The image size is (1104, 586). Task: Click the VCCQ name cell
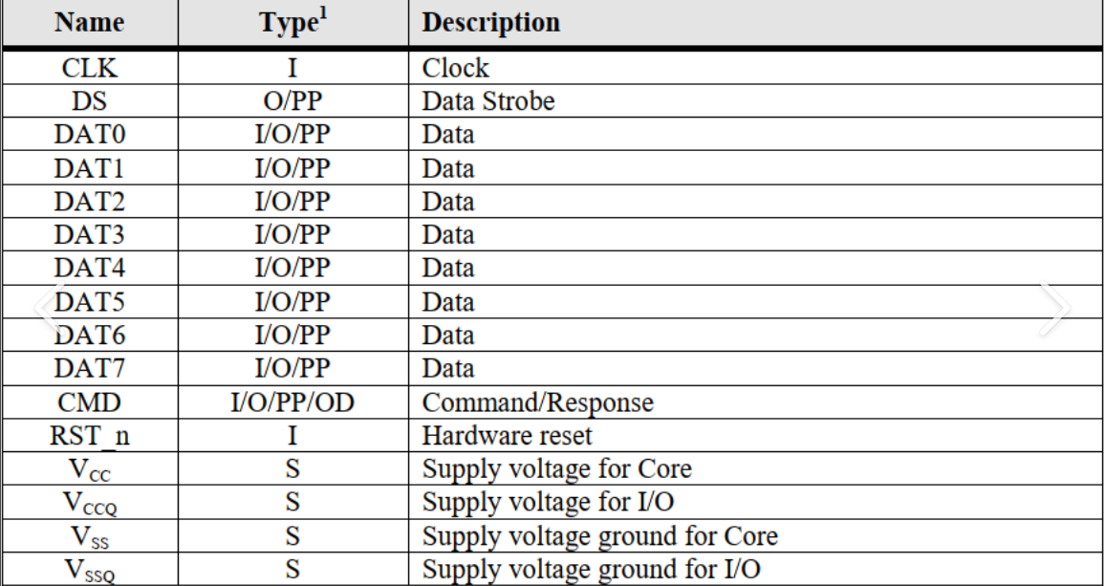click(x=90, y=504)
